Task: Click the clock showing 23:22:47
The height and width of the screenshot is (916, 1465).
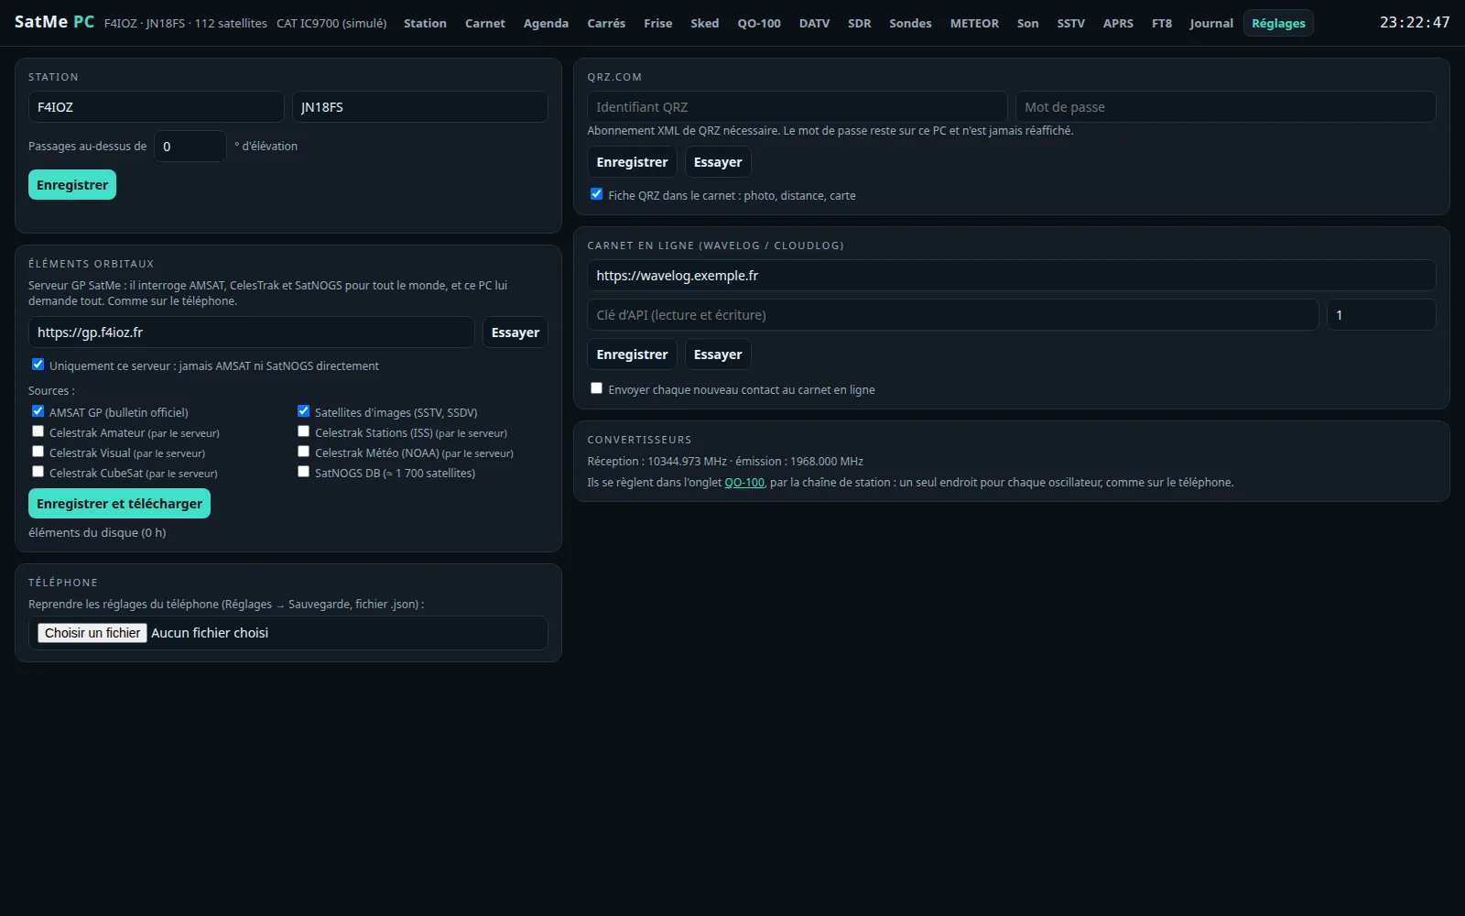Action: (x=1415, y=22)
